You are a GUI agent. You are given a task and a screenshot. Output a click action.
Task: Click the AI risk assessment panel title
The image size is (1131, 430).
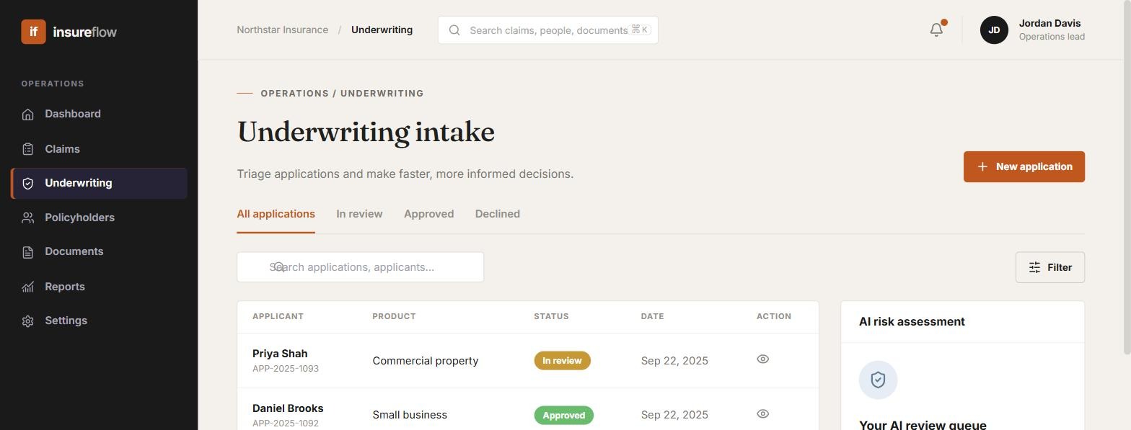tap(912, 322)
